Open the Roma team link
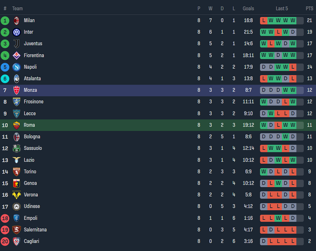Image resolution: width=316 pixels, height=251 pixels. (x=29, y=125)
